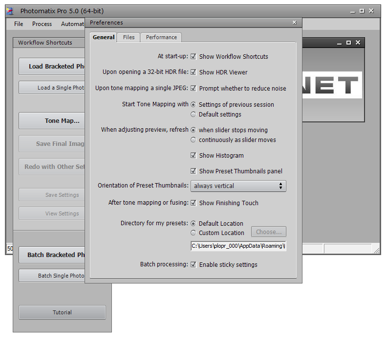Minimize the inner image window

coord(340,43)
